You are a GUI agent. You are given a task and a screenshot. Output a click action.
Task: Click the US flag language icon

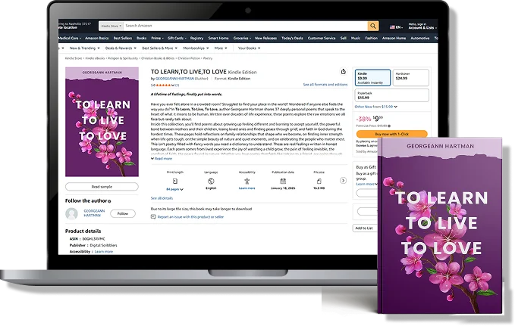tap(392, 27)
